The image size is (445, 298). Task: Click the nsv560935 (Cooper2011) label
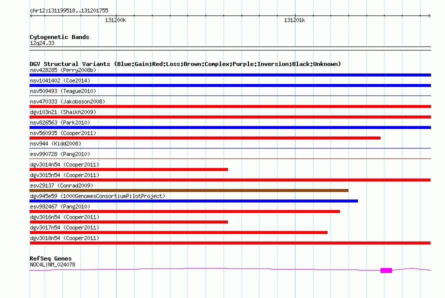point(63,133)
